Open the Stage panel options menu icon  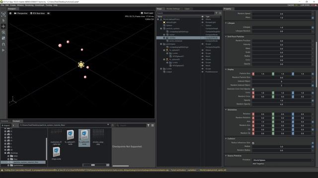pyautogui.click(x=220, y=13)
